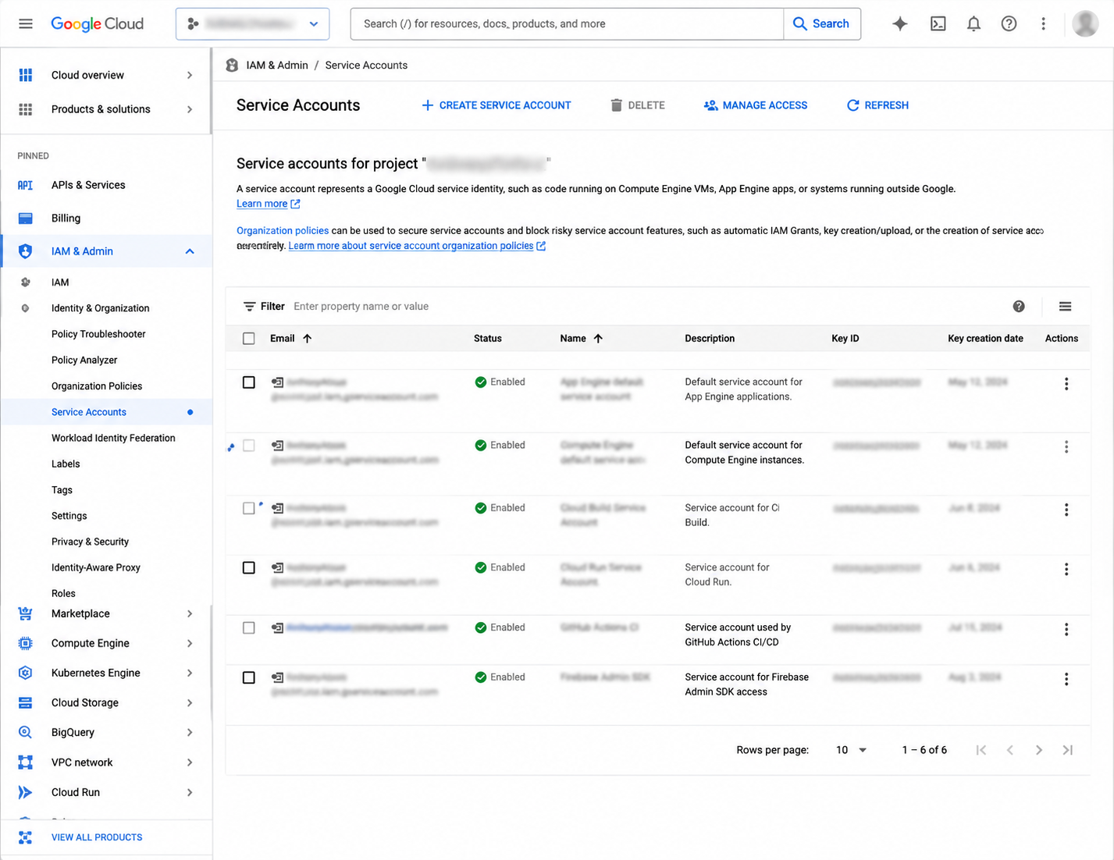Expand the Products & solutions submenu

point(190,109)
